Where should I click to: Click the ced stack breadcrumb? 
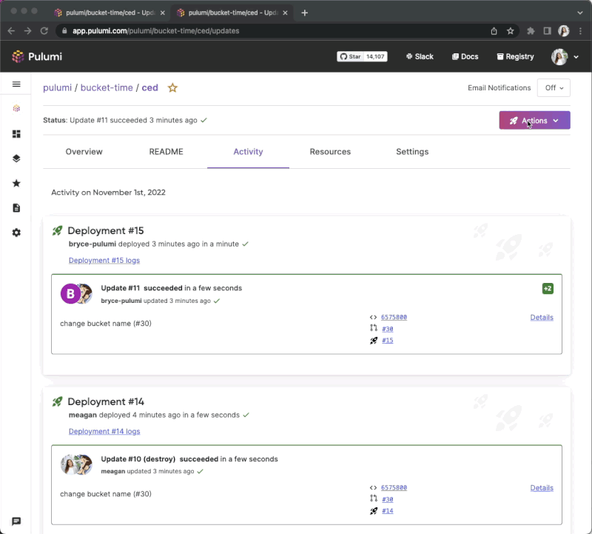150,87
